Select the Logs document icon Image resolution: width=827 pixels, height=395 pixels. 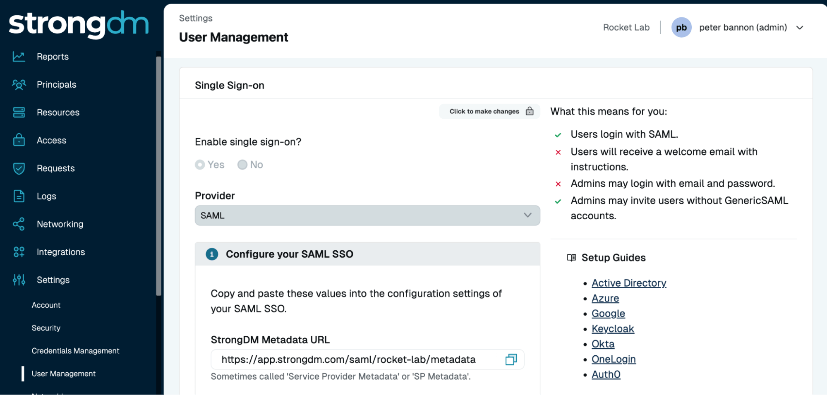tap(19, 196)
